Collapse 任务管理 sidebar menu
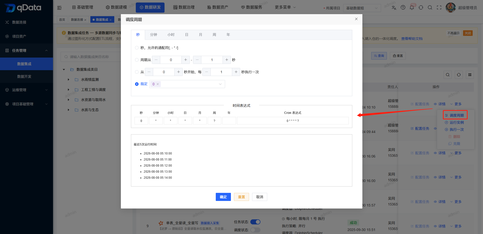This screenshot has height=234, width=483. (26, 50)
